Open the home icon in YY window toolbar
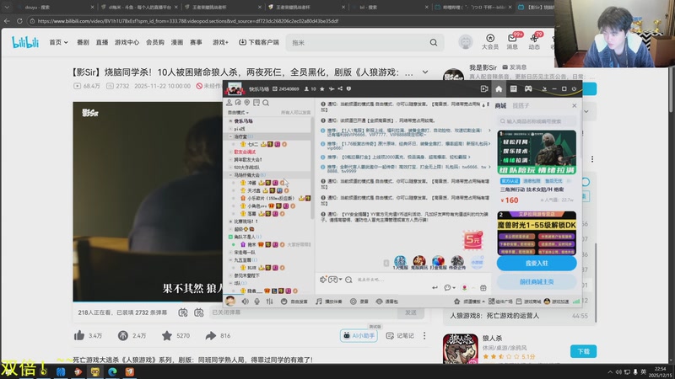This screenshot has height=379, width=675. pos(499,89)
